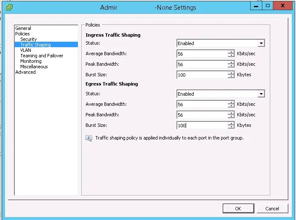Close the Settings dialog window

point(283,5)
